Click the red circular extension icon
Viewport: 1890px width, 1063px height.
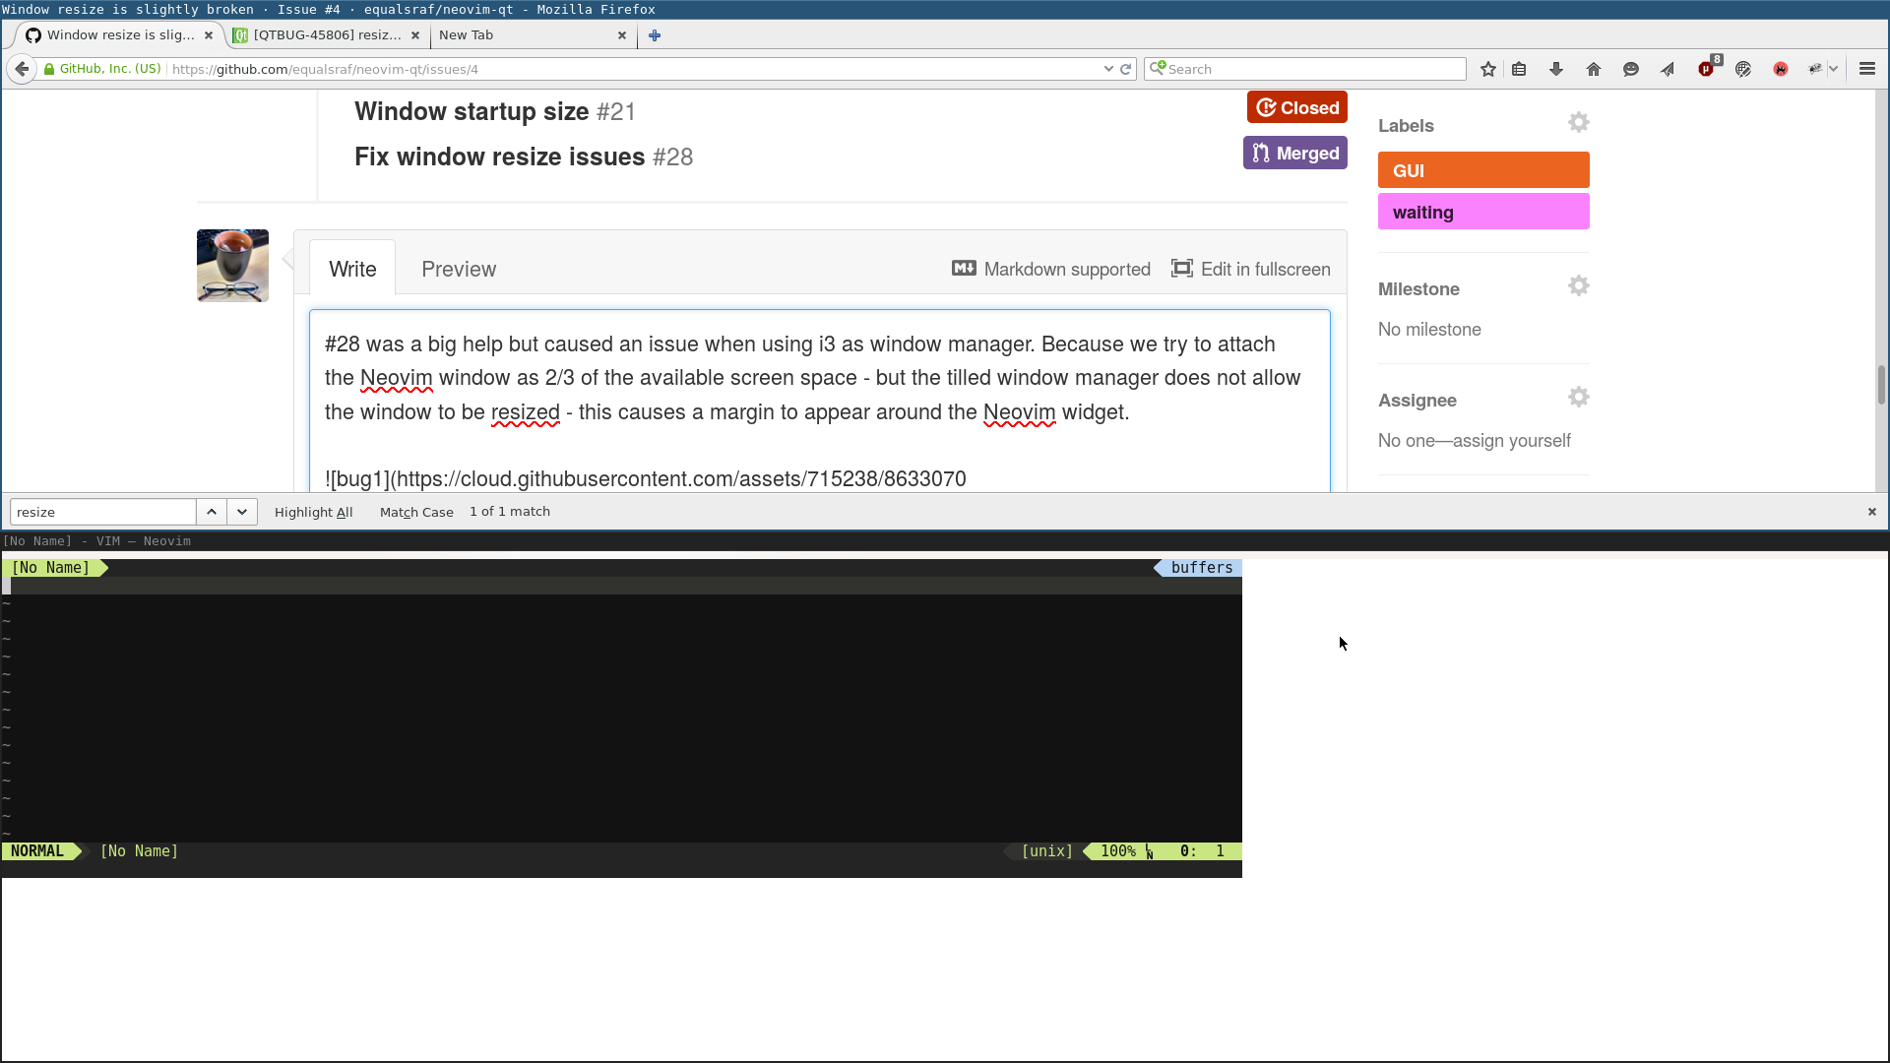coord(1781,69)
